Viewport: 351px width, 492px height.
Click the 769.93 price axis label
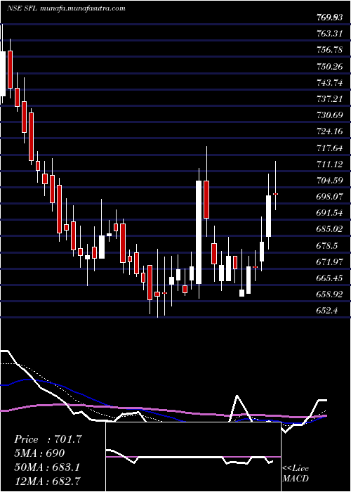329,18
